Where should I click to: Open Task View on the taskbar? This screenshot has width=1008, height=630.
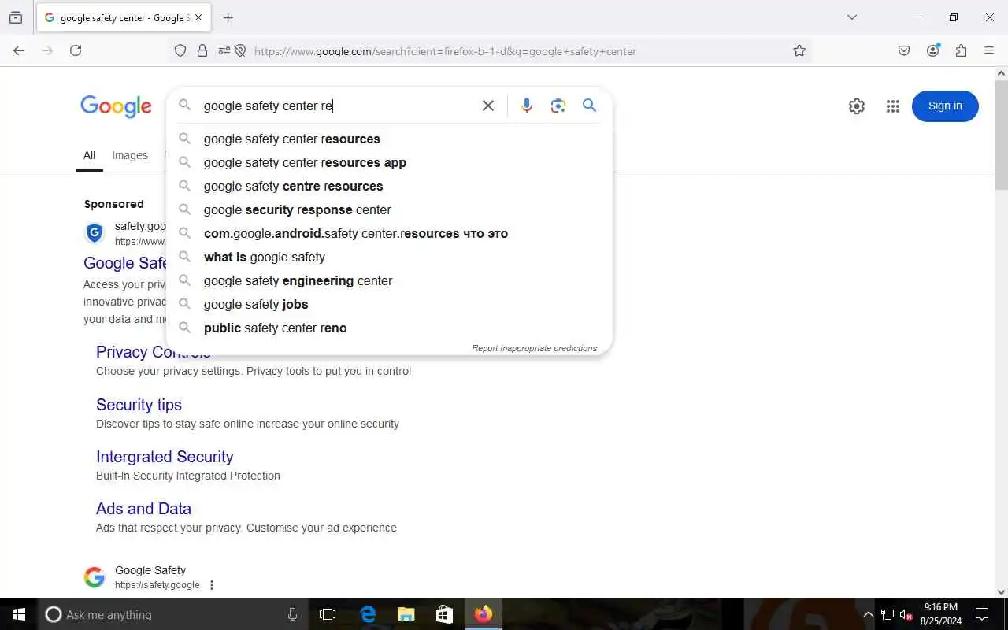pos(328,614)
